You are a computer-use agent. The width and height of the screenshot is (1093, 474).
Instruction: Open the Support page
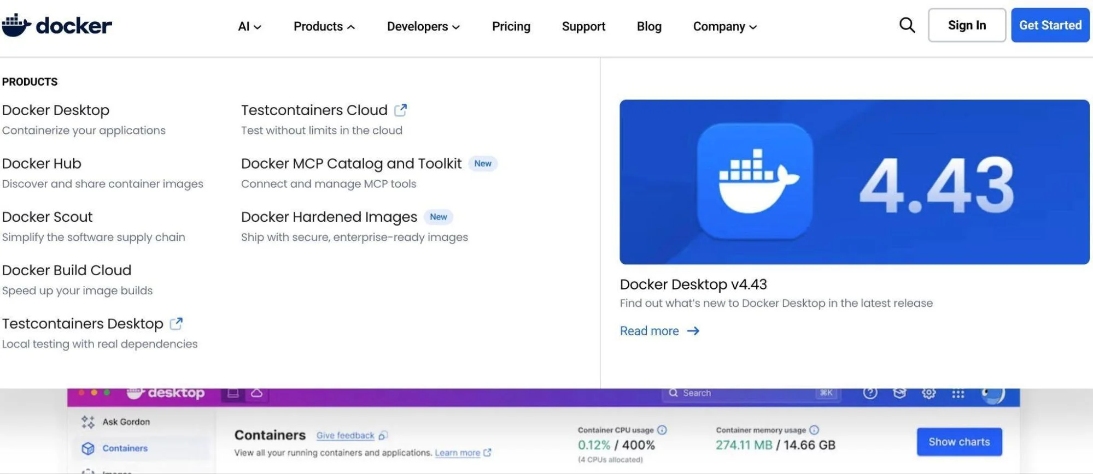[583, 26]
